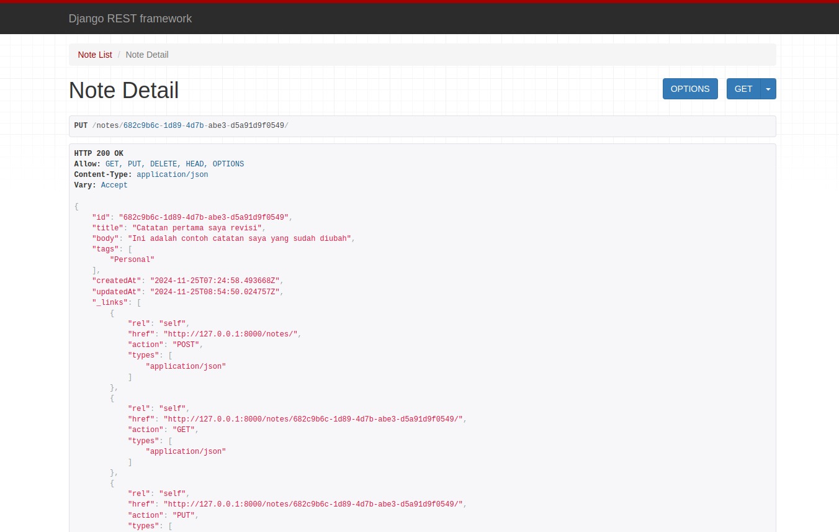Click the action value "POST"

click(186, 345)
